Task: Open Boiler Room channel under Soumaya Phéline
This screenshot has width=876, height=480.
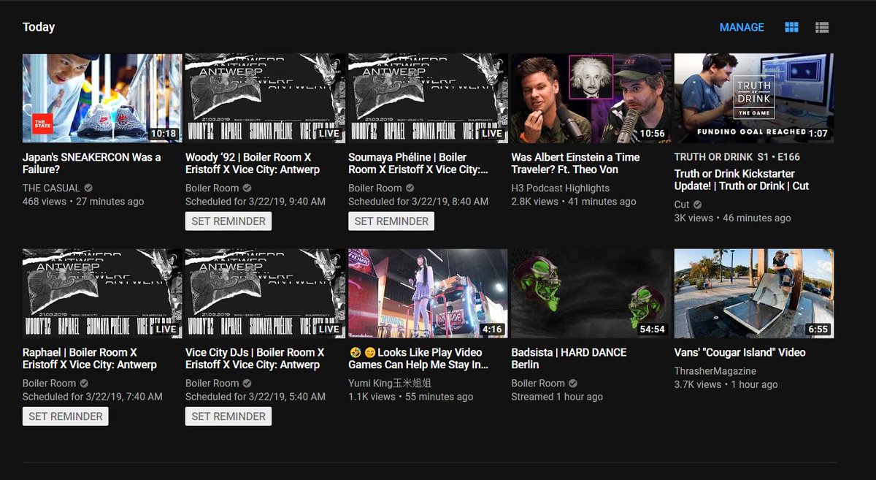Action: tap(375, 188)
